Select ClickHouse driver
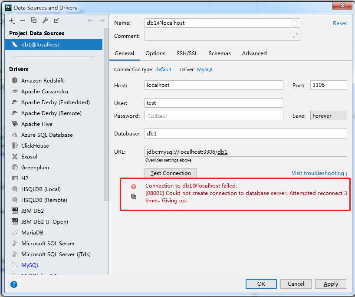This screenshot has width=355, height=297. point(30,145)
